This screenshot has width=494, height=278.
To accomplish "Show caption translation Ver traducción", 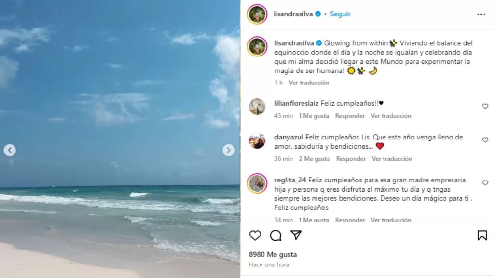I will point(309,83).
